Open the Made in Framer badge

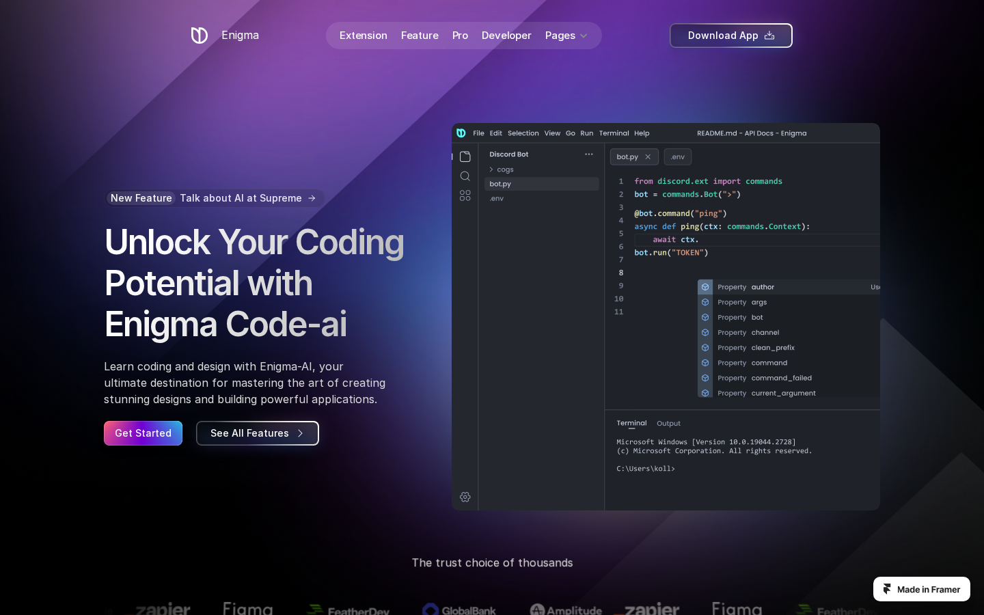[922, 589]
